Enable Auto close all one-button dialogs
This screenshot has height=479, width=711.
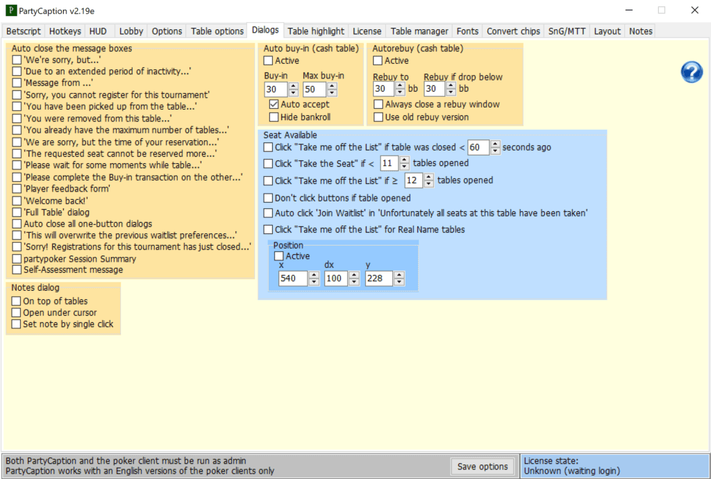(x=17, y=224)
